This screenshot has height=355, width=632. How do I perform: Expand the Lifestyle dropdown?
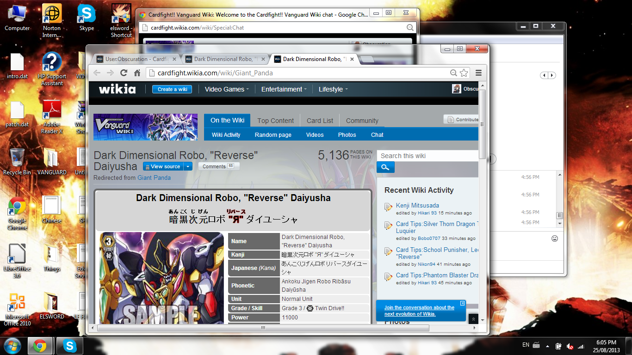(333, 89)
